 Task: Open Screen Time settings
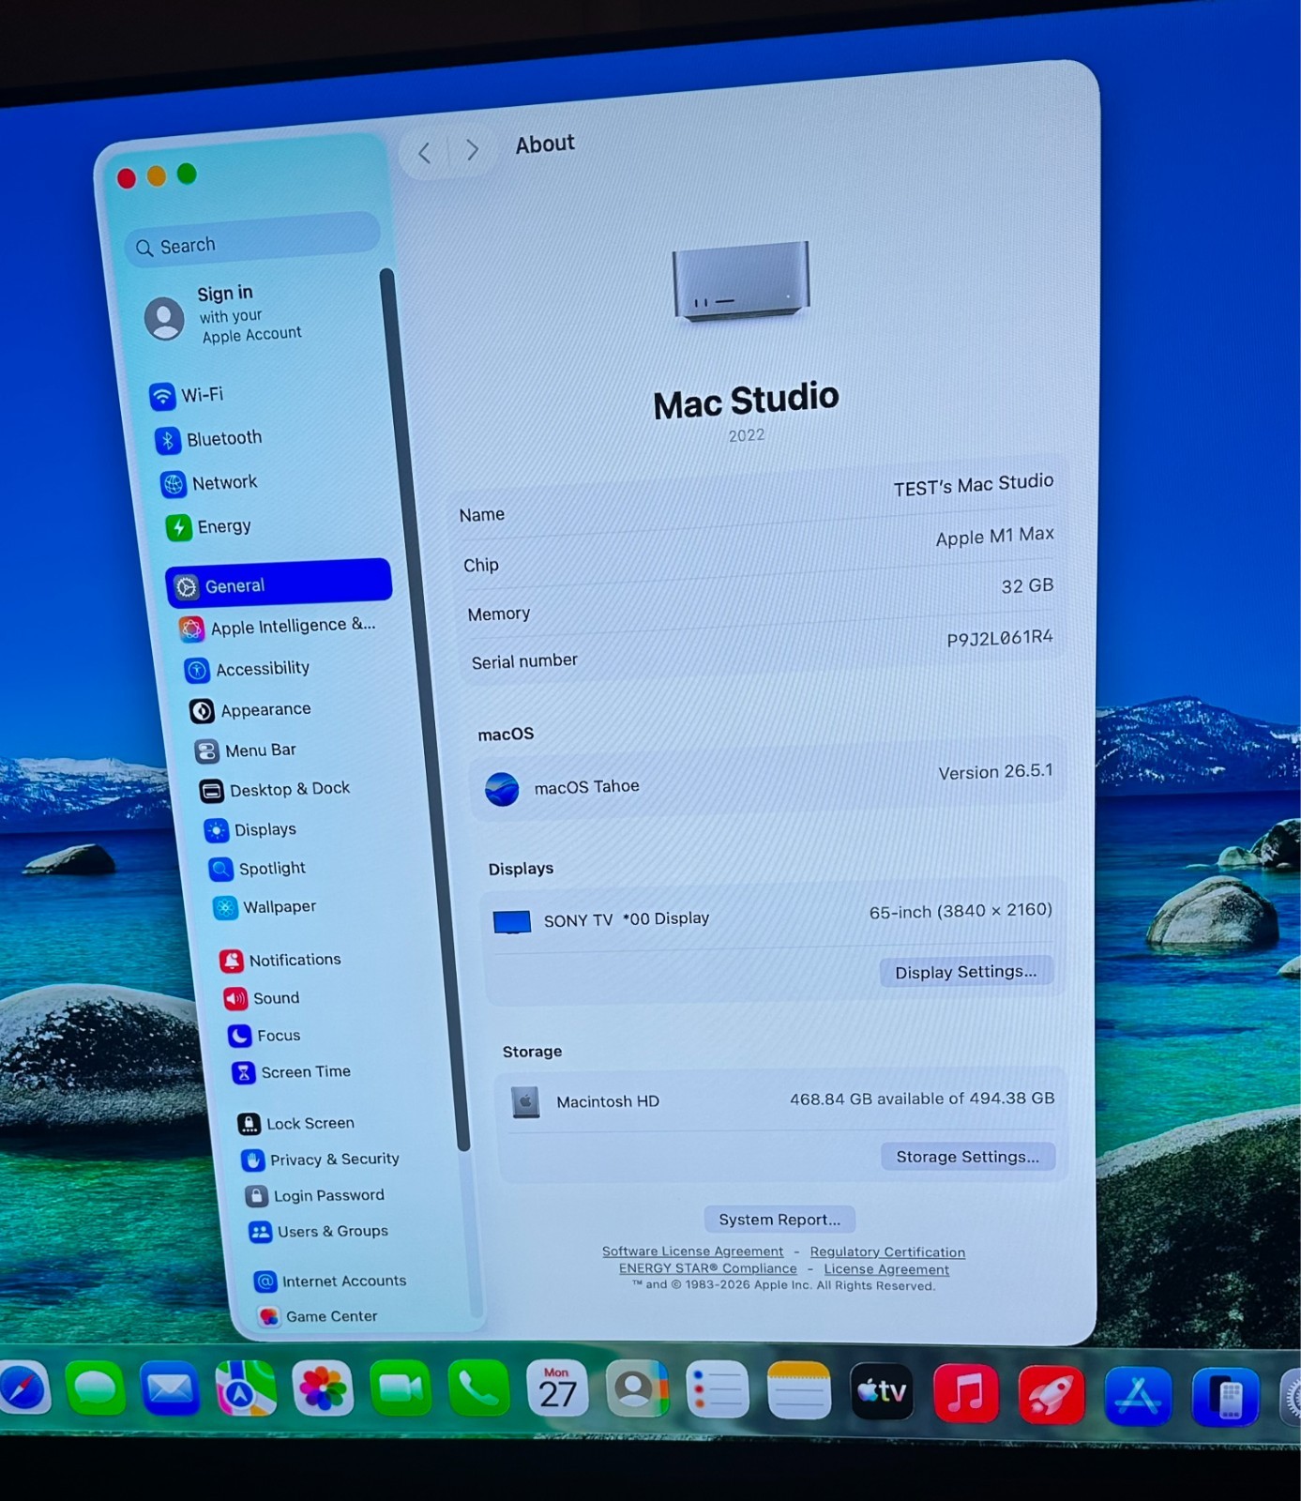pyautogui.click(x=292, y=1072)
